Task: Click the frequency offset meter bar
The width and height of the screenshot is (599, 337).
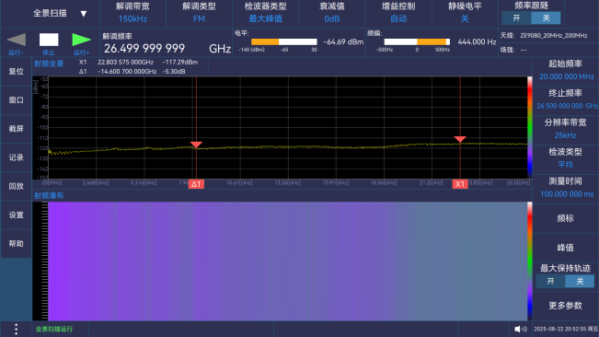Action: click(417, 41)
